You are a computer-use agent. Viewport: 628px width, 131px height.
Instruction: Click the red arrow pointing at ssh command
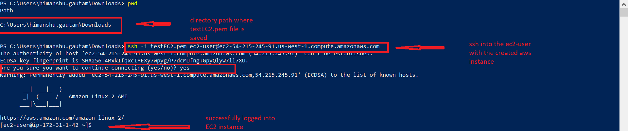coord(420,48)
